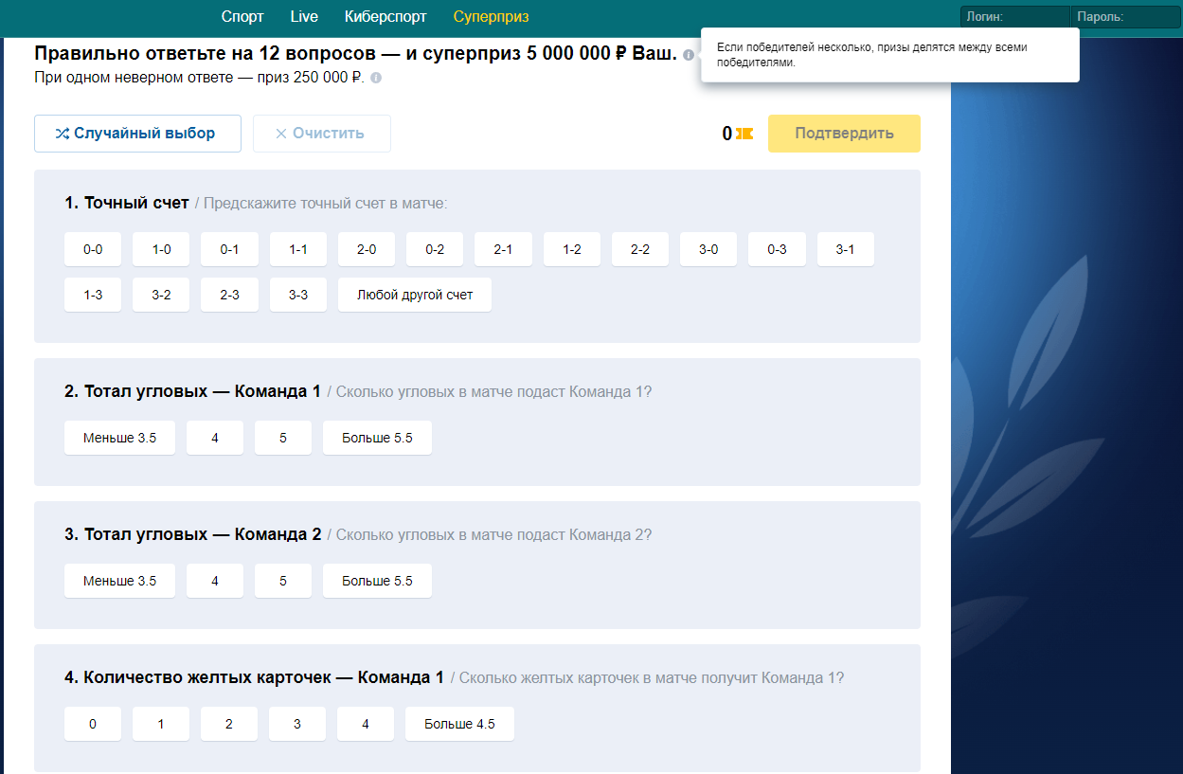The width and height of the screenshot is (1183, 774).
Task: Pick exact score 2-1
Action: pyautogui.click(x=503, y=249)
